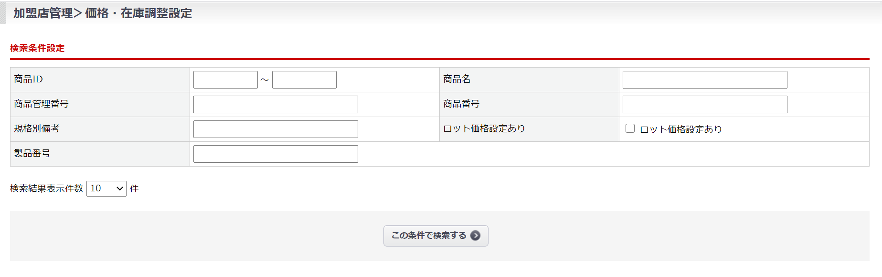Click the 商品ID row label

(x=28, y=79)
